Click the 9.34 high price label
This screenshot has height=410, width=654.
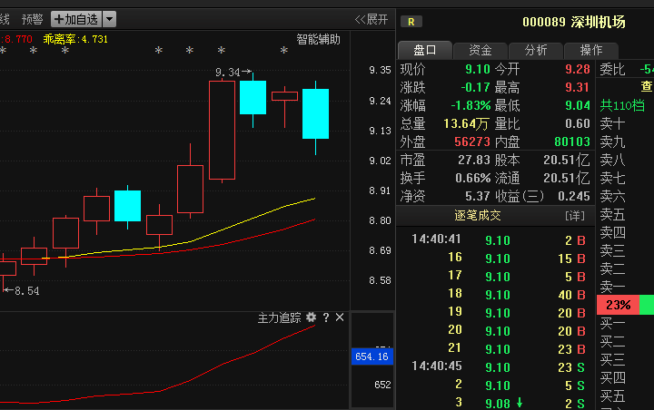click(228, 72)
